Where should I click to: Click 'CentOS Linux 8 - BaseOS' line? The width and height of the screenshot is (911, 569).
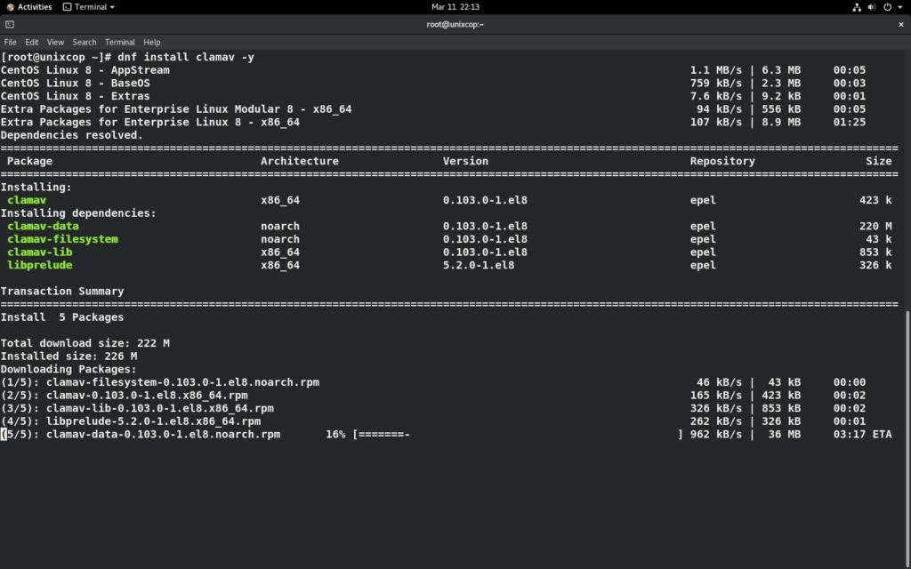tap(75, 83)
